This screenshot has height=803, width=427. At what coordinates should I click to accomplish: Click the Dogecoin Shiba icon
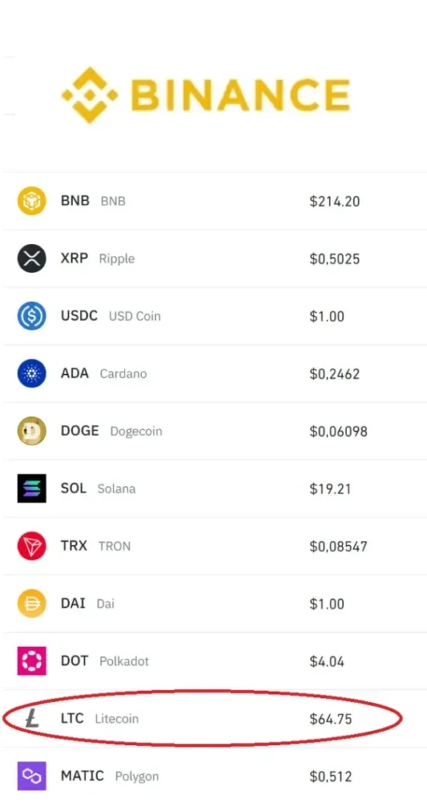pos(31,431)
